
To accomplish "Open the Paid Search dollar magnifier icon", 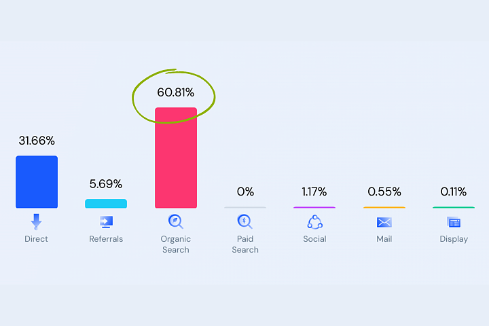I will (x=244, y=221).
